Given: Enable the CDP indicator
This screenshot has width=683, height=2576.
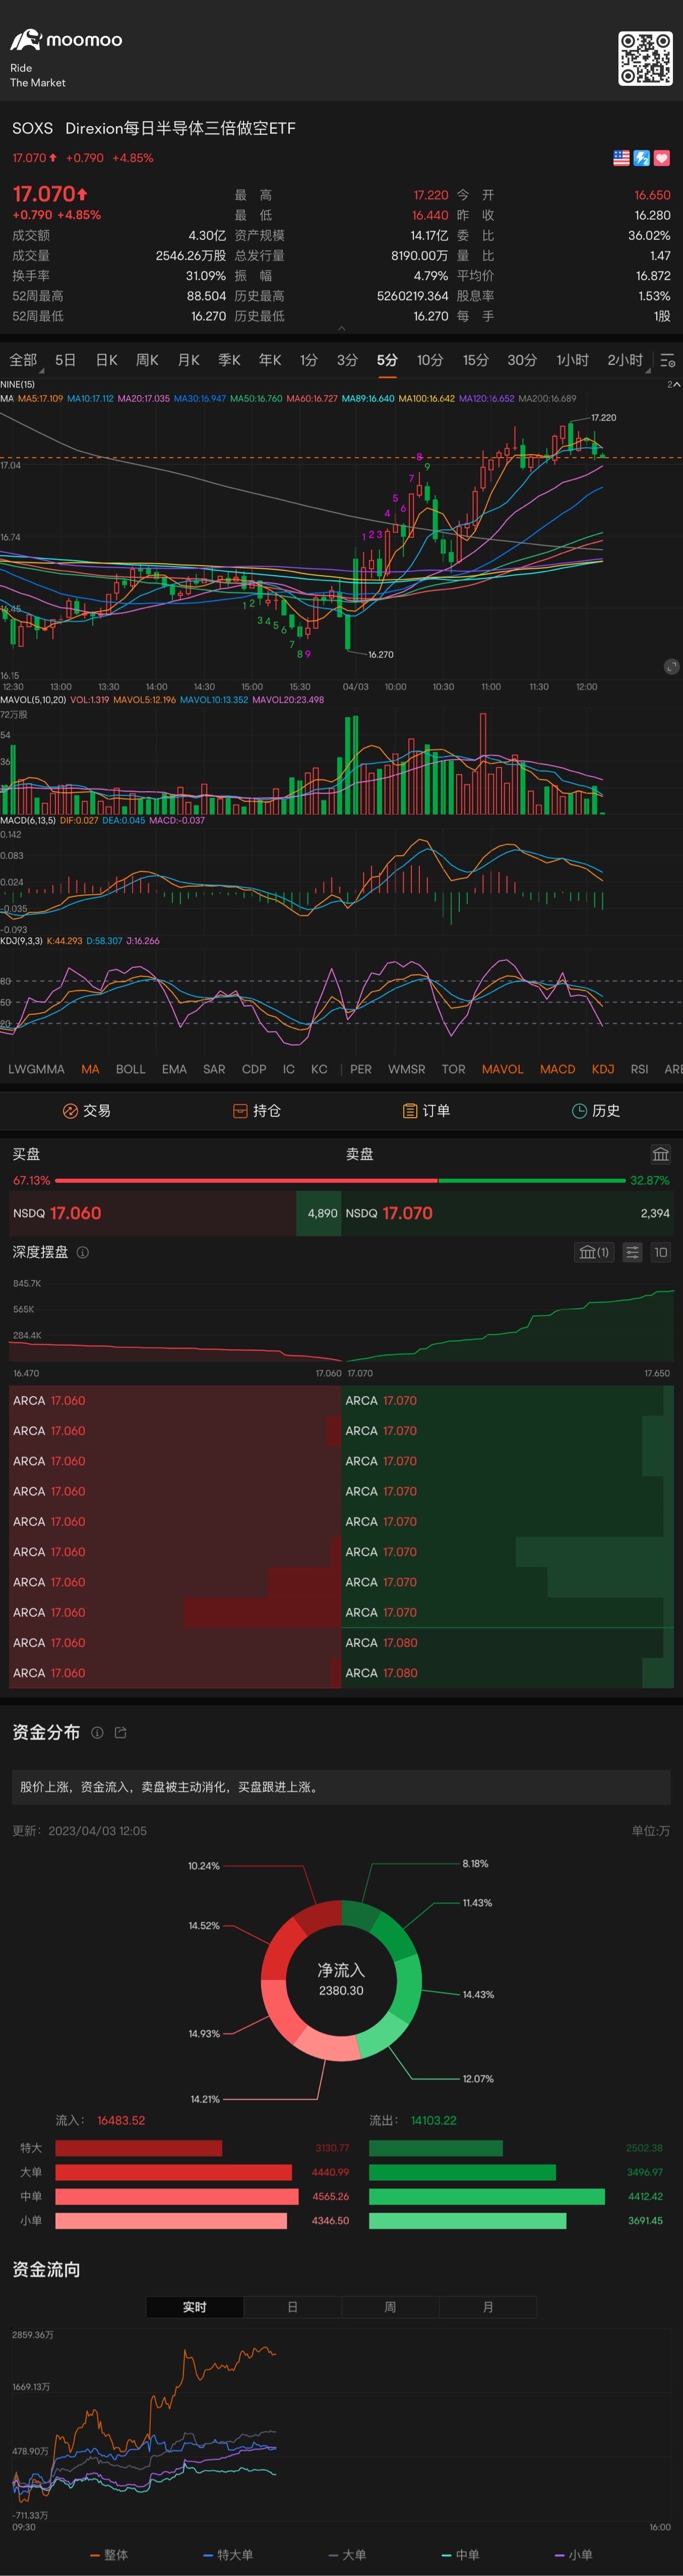Looking at the screenshot, I should 253,1069.
